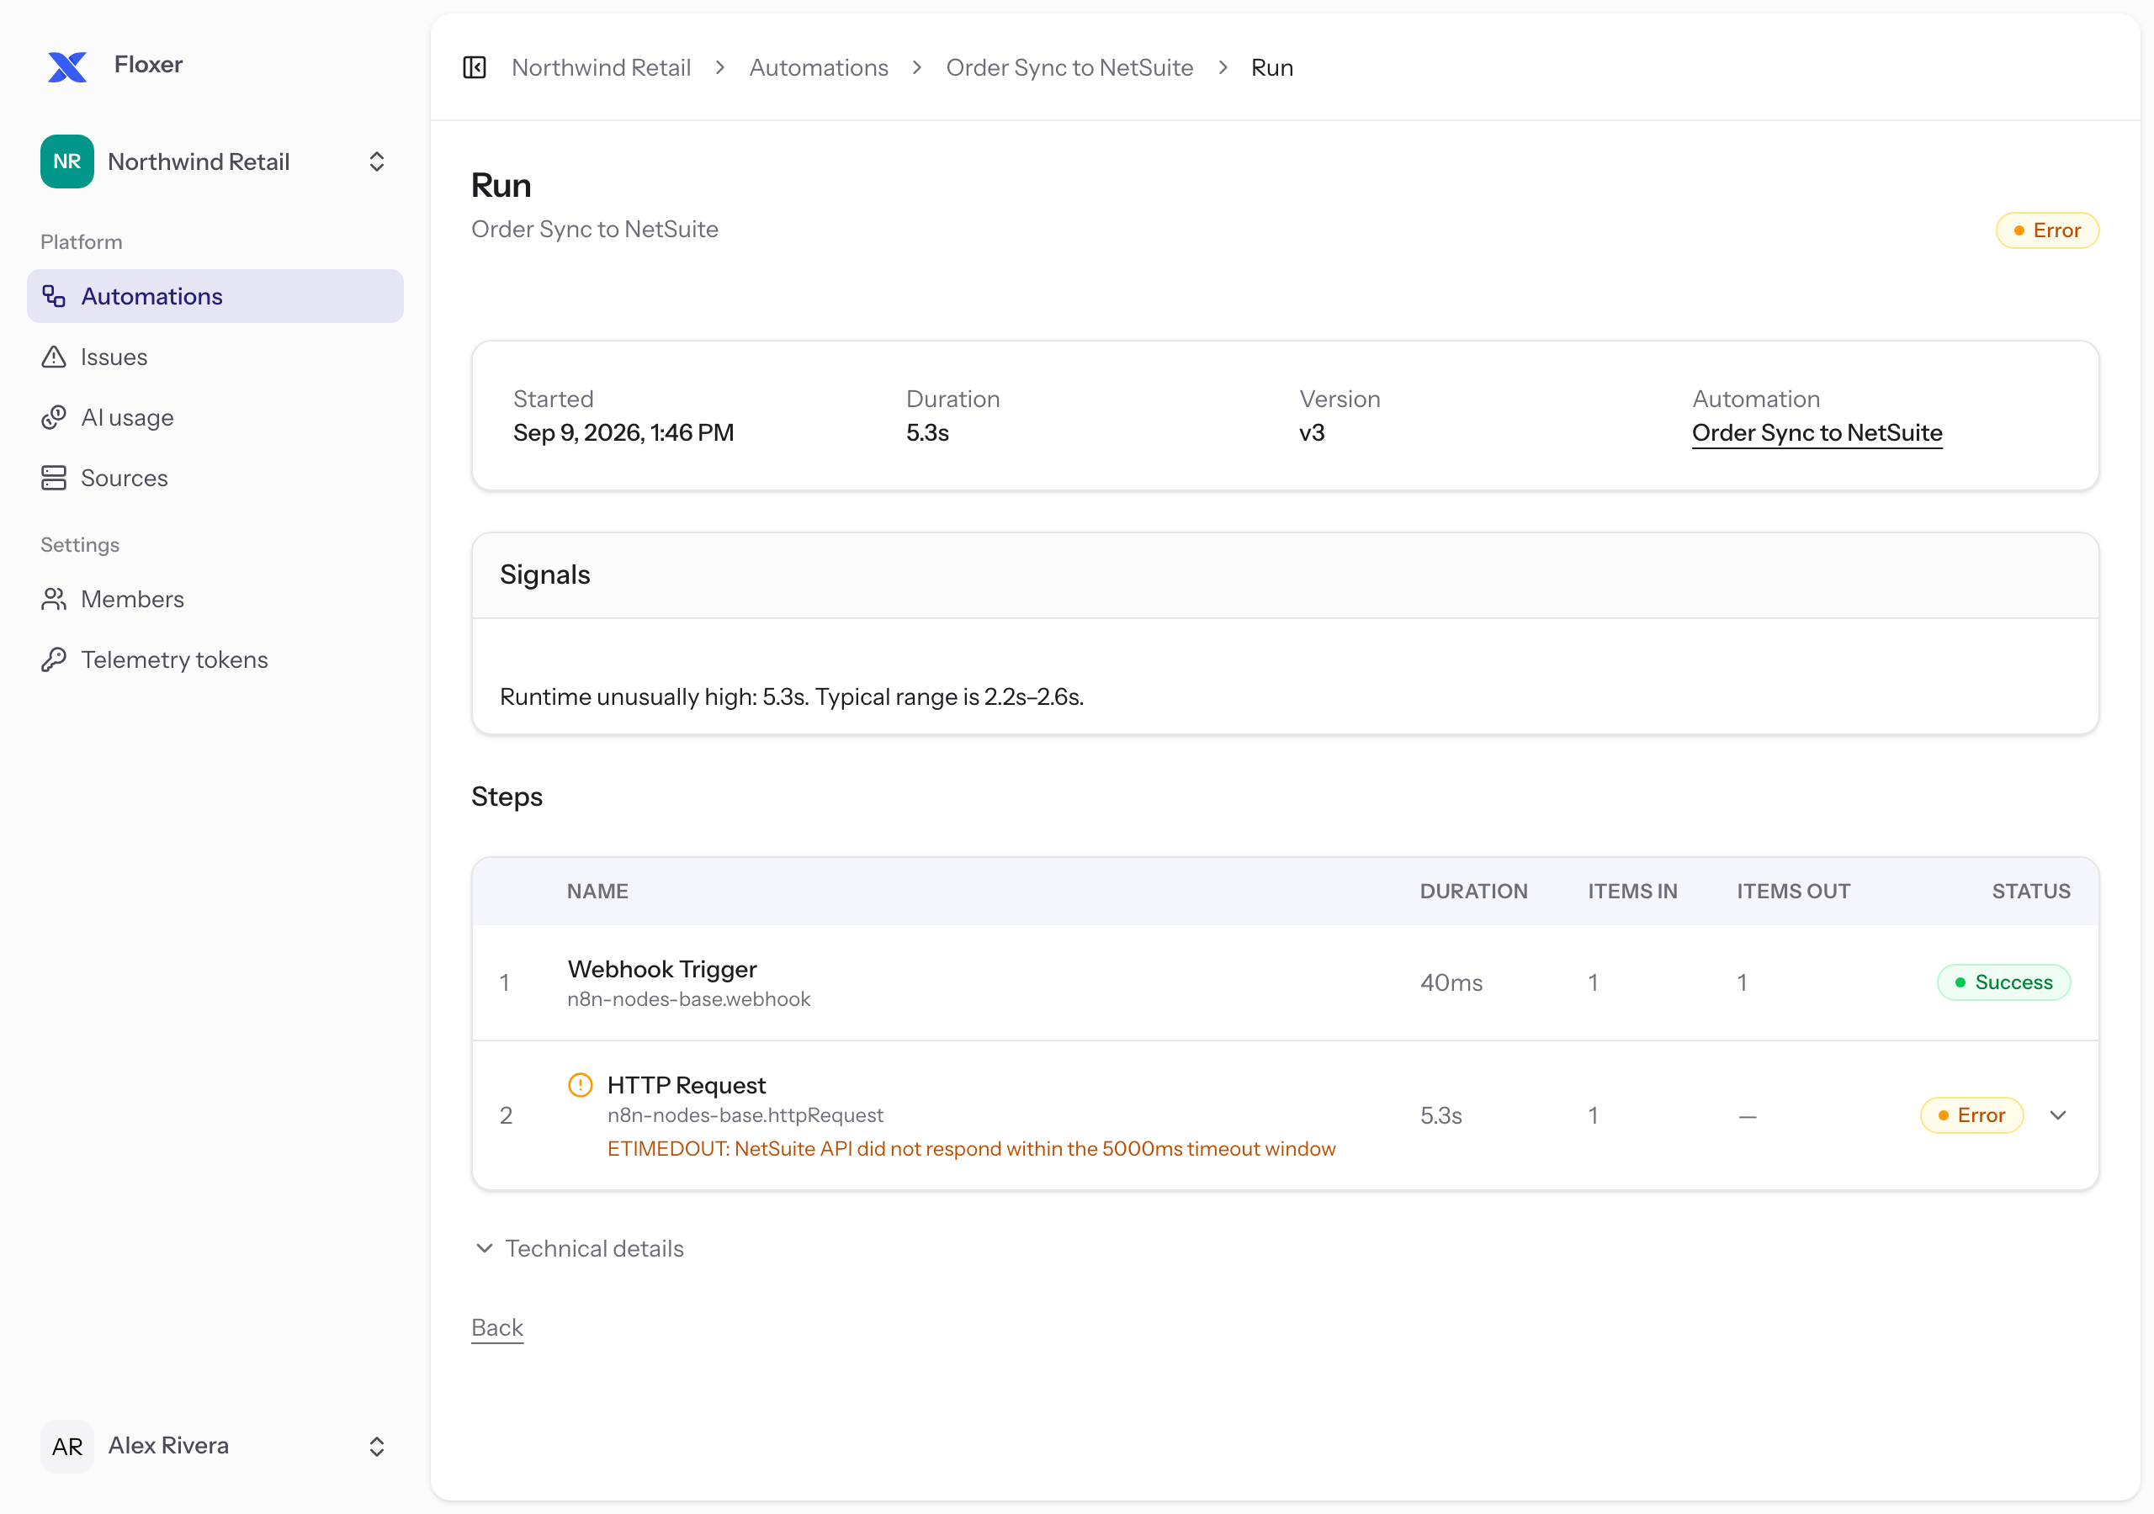Select the Webhook Trigger step name
The image size is (2154, 1514).
(662, 969)
